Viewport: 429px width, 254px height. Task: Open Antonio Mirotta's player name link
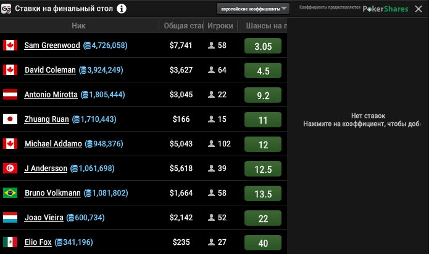click(51, 95)
